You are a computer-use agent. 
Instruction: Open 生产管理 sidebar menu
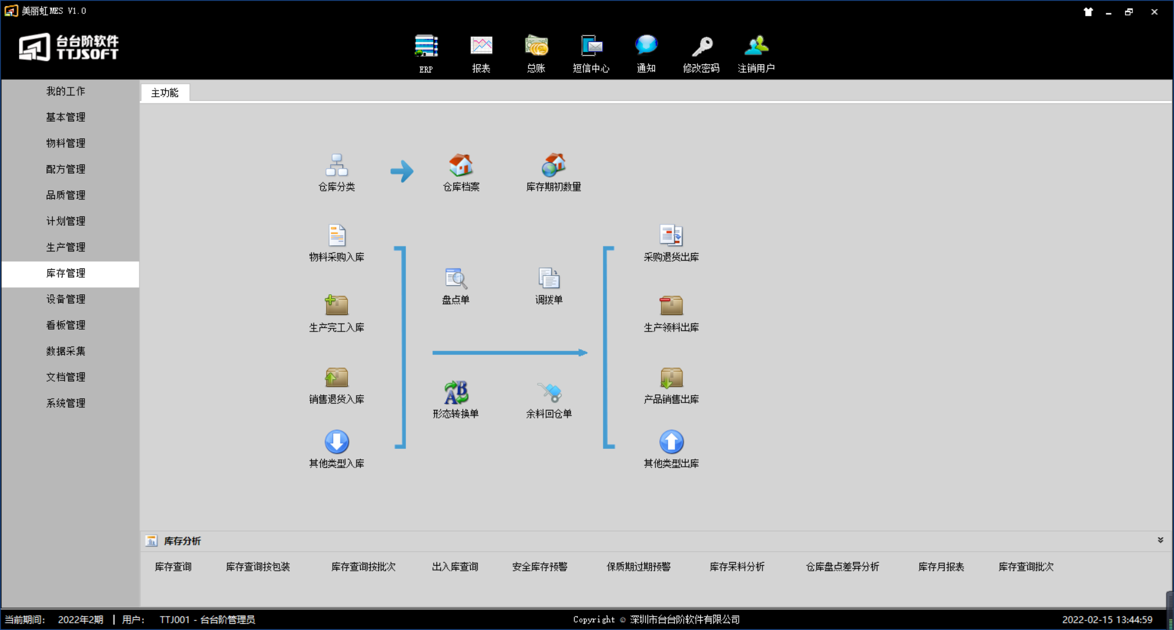point(66,247)
